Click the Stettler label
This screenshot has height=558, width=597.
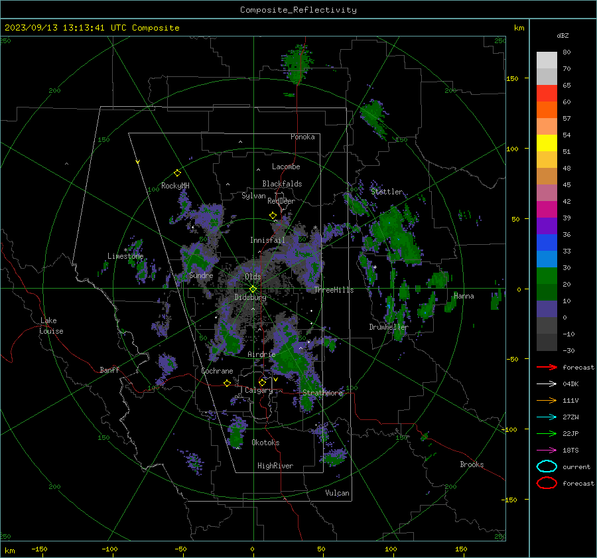point(387,192)
